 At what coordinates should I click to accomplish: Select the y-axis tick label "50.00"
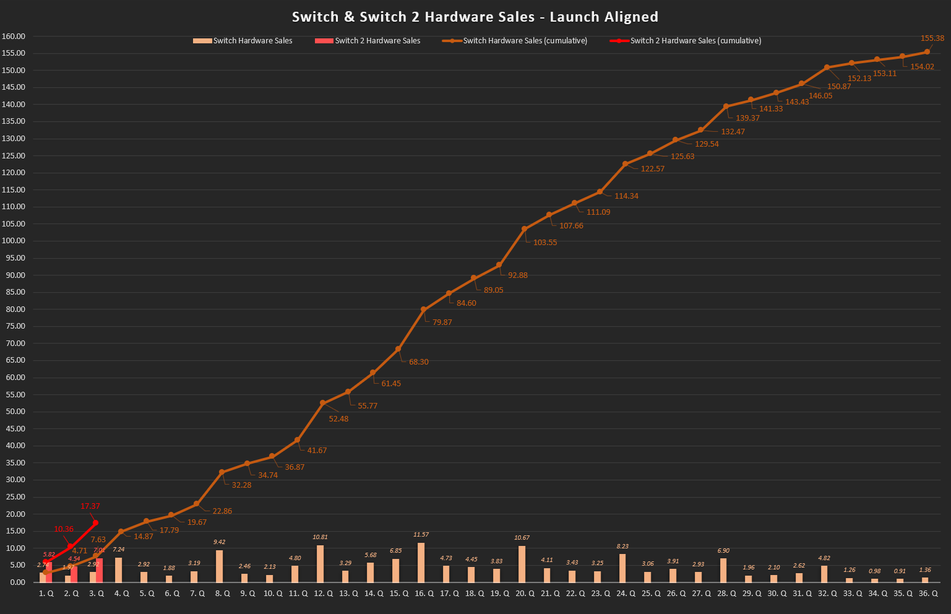coord(15,412)
